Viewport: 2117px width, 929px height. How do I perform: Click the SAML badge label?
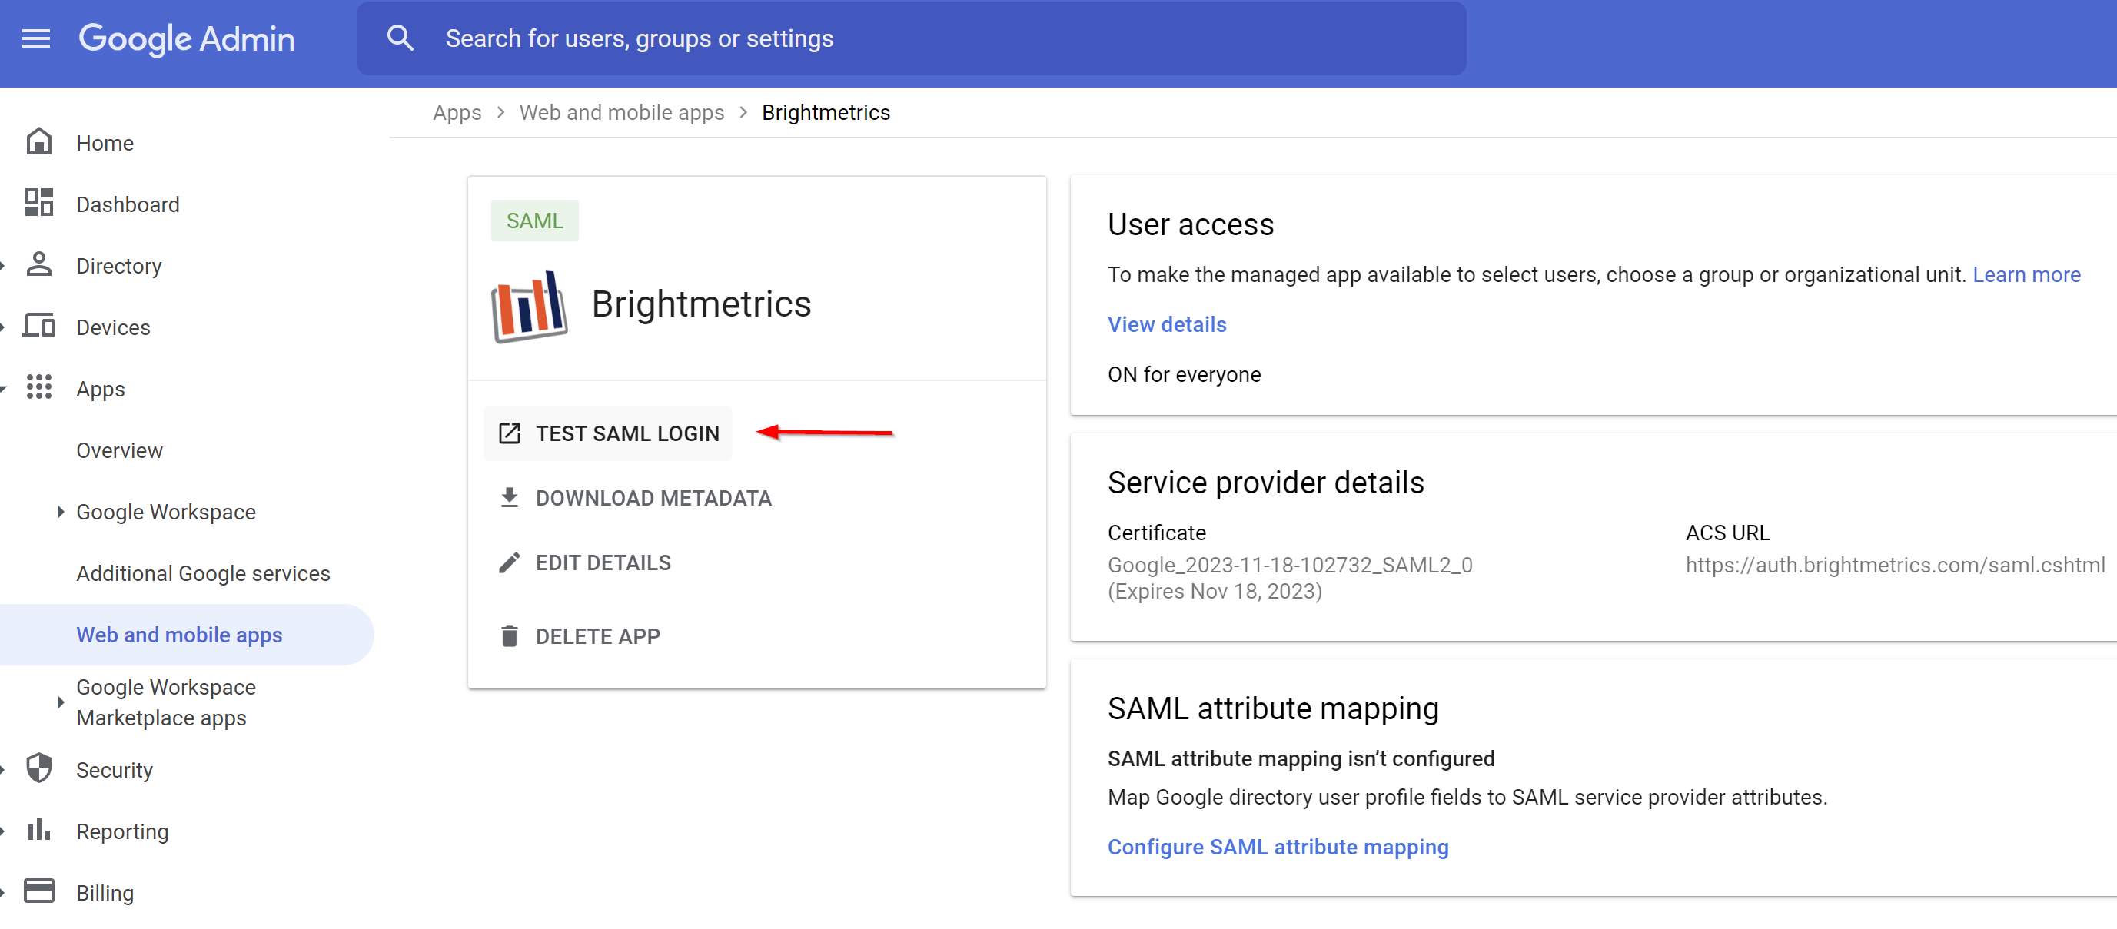[534, 221]
